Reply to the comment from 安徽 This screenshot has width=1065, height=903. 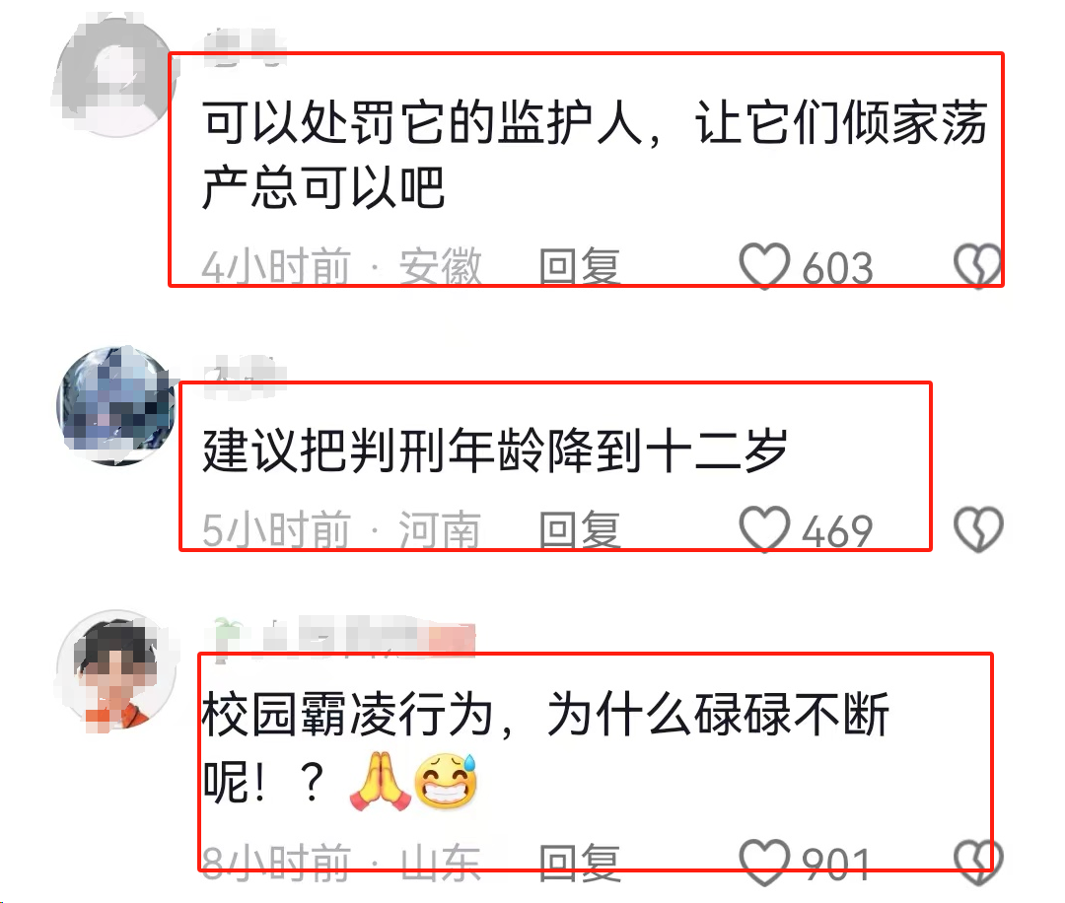[x=580, y=266]
